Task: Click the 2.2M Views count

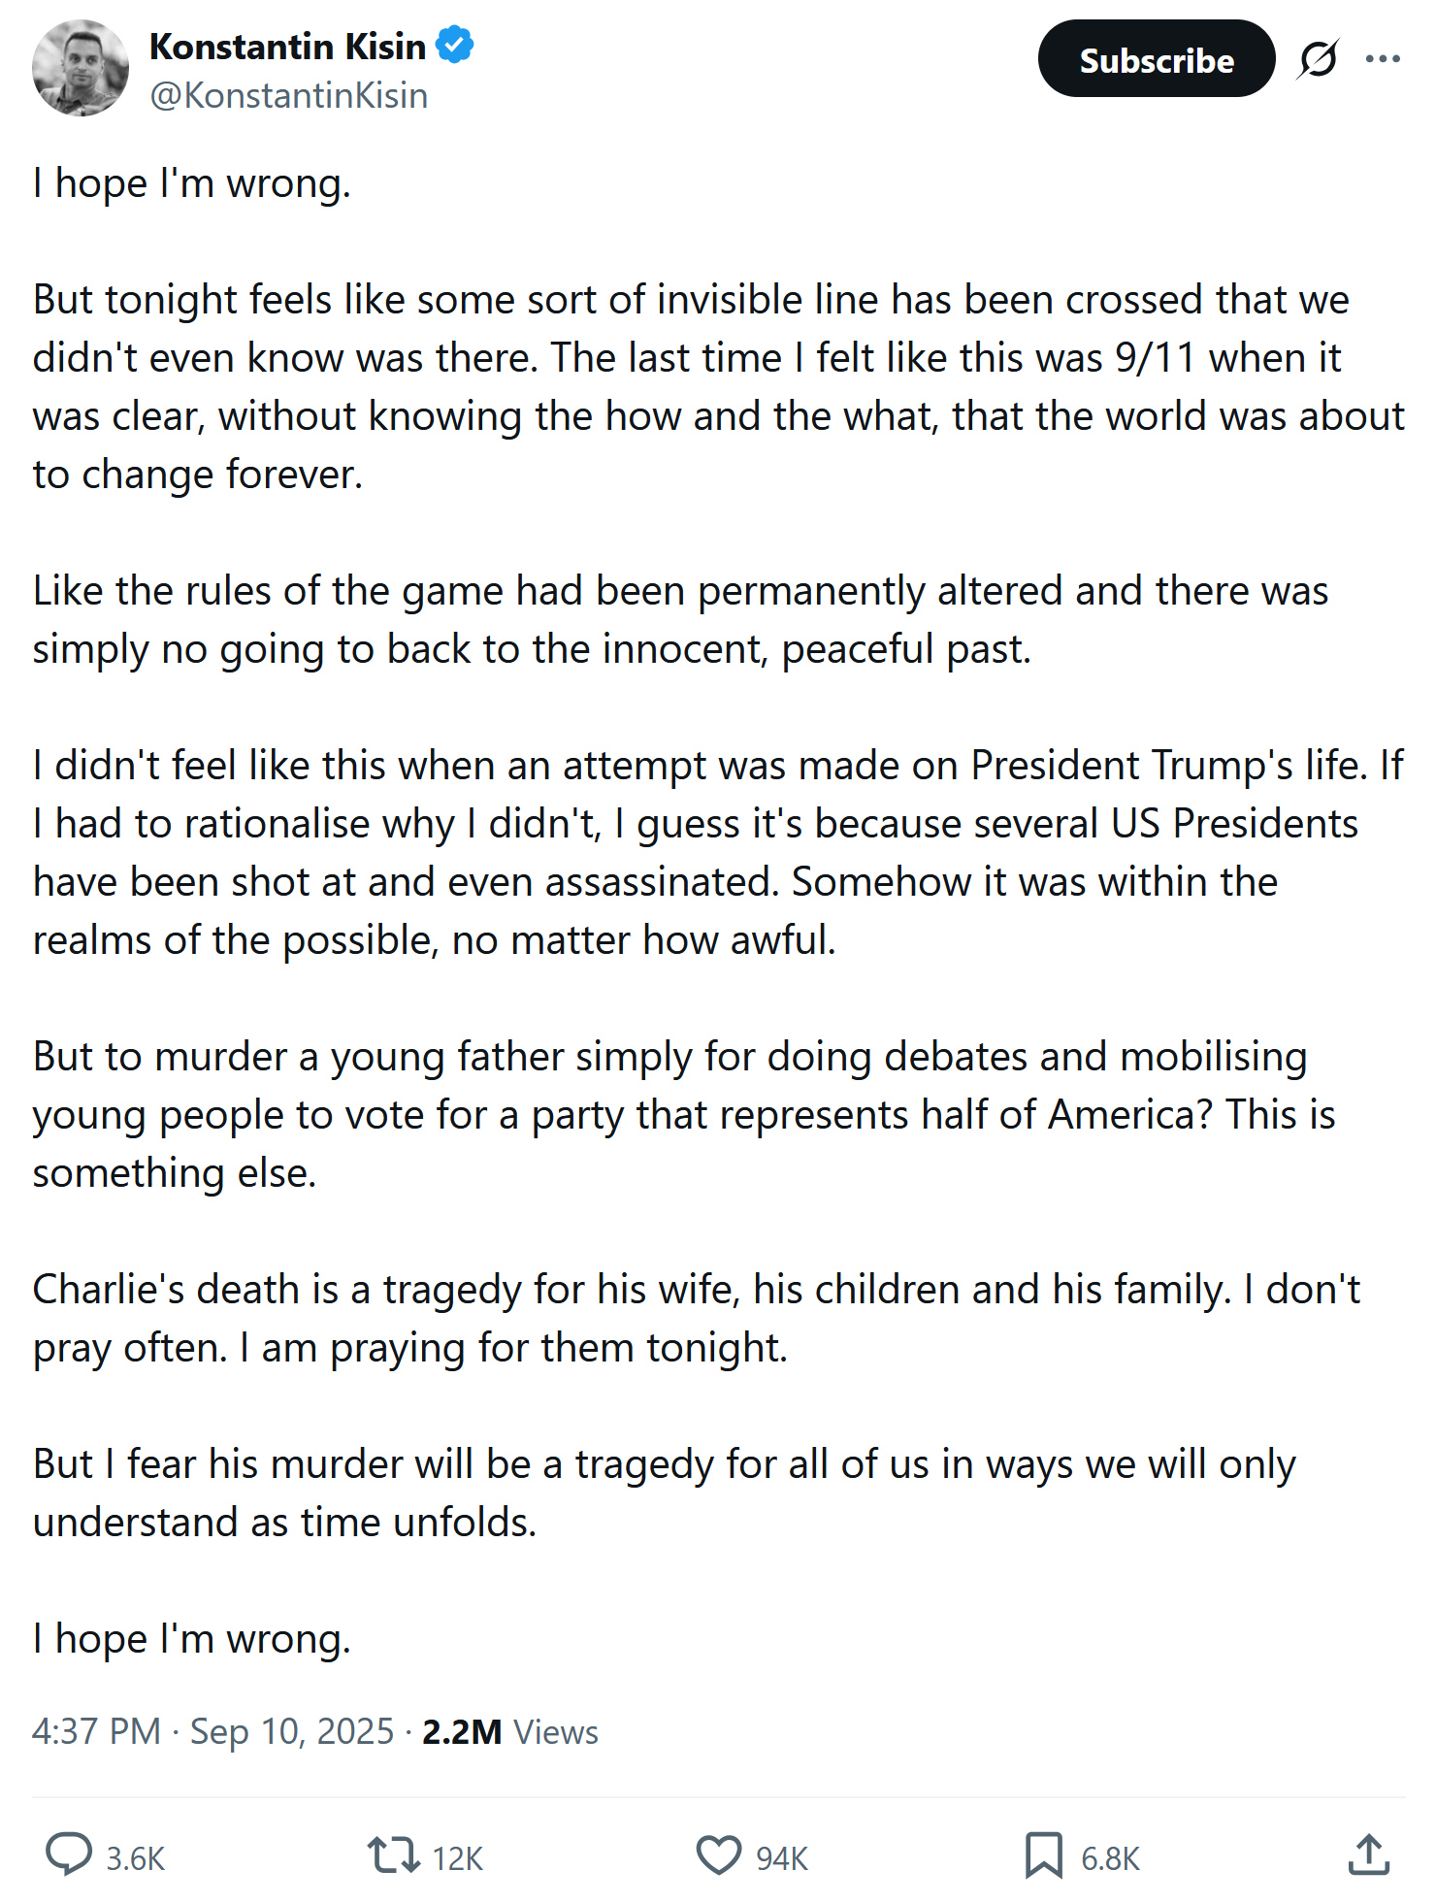Action: pos(509,1731)
